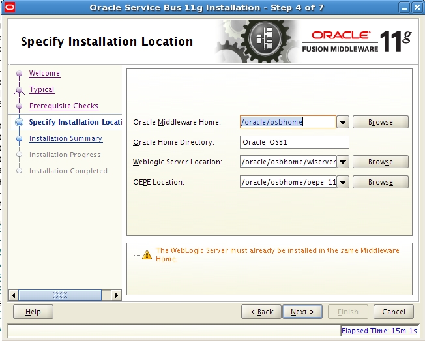425x341 pixels.
Task: Click the Installation Progress step label
Action: click(65, 155)
